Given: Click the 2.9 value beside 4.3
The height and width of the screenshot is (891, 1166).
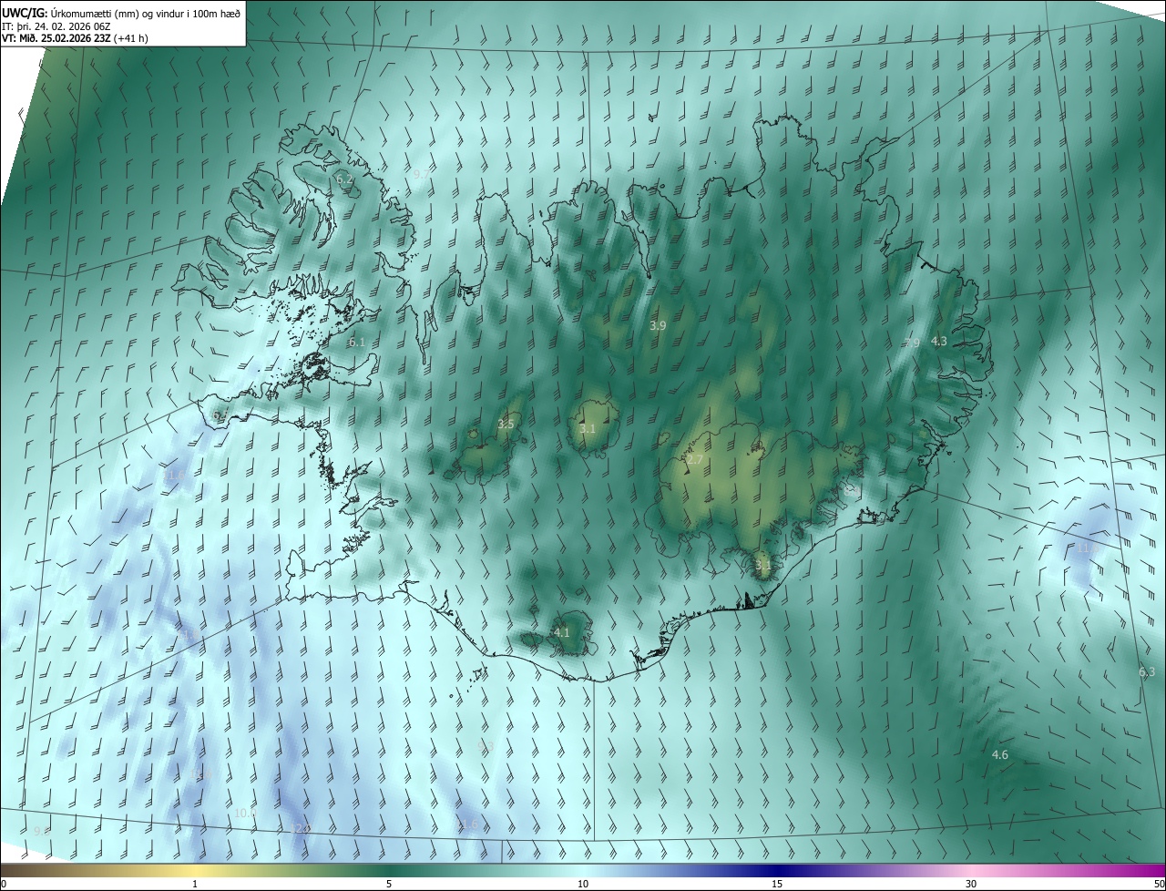Looking at the screenshot, I should [x=912, y=343].
